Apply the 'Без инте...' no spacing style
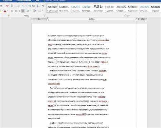This screenshot has width=161, height=128. [x=64, y=8]
